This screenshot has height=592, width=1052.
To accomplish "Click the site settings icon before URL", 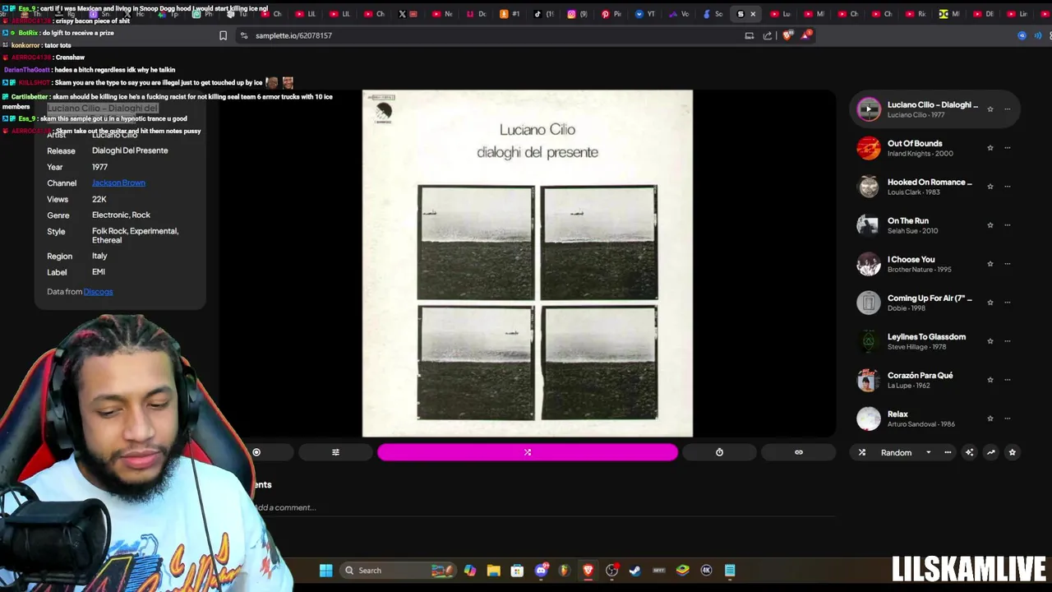I will 243,35.
